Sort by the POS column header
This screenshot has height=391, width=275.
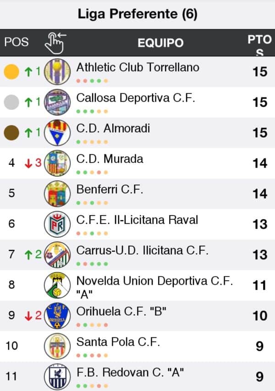point(16,42)
